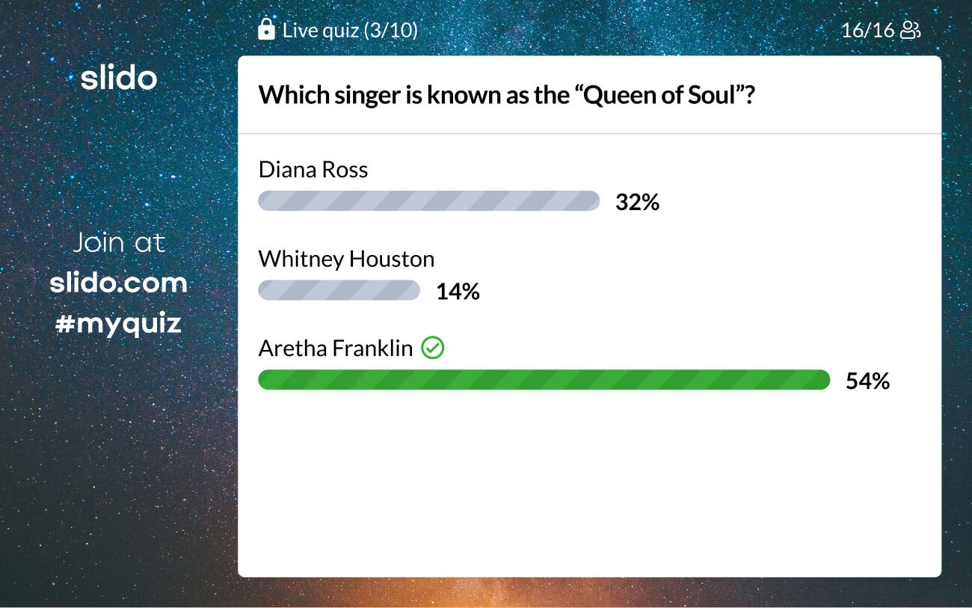
Task: Click the 32% result value
Action: coord(637,202)
